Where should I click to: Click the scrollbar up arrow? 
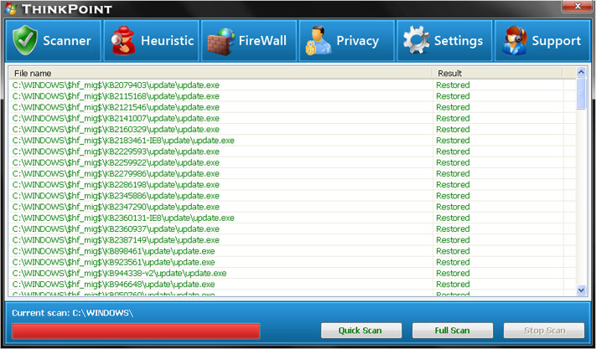pos(582,74)
